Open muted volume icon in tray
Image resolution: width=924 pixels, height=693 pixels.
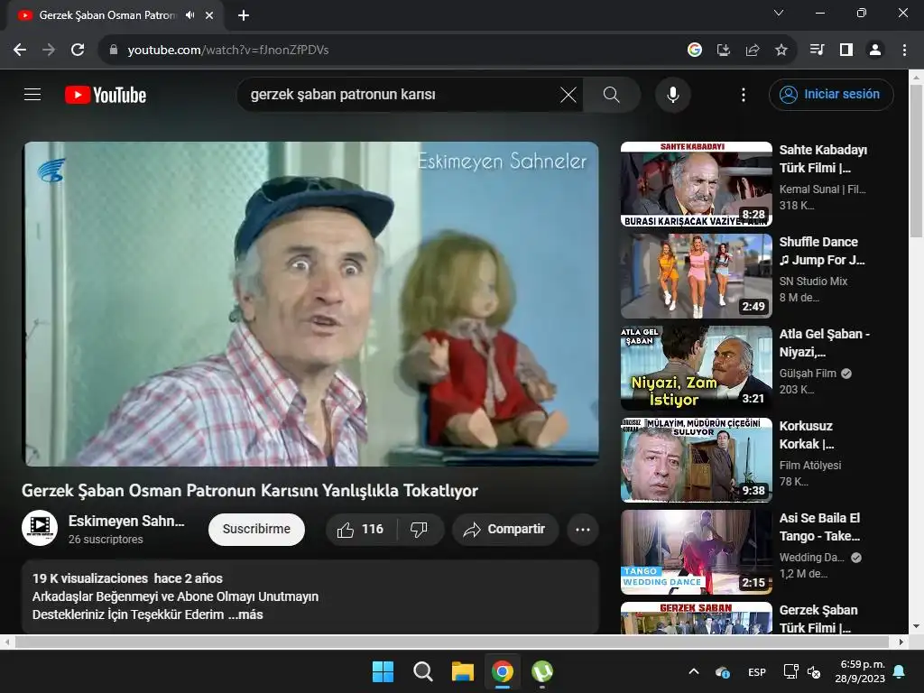point(814,671)
